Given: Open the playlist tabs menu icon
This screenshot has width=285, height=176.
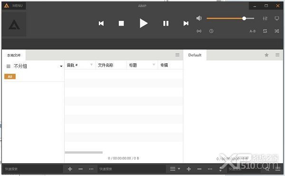Looking at the screenshot, I should pyautogui.click(x=277, y=55).
